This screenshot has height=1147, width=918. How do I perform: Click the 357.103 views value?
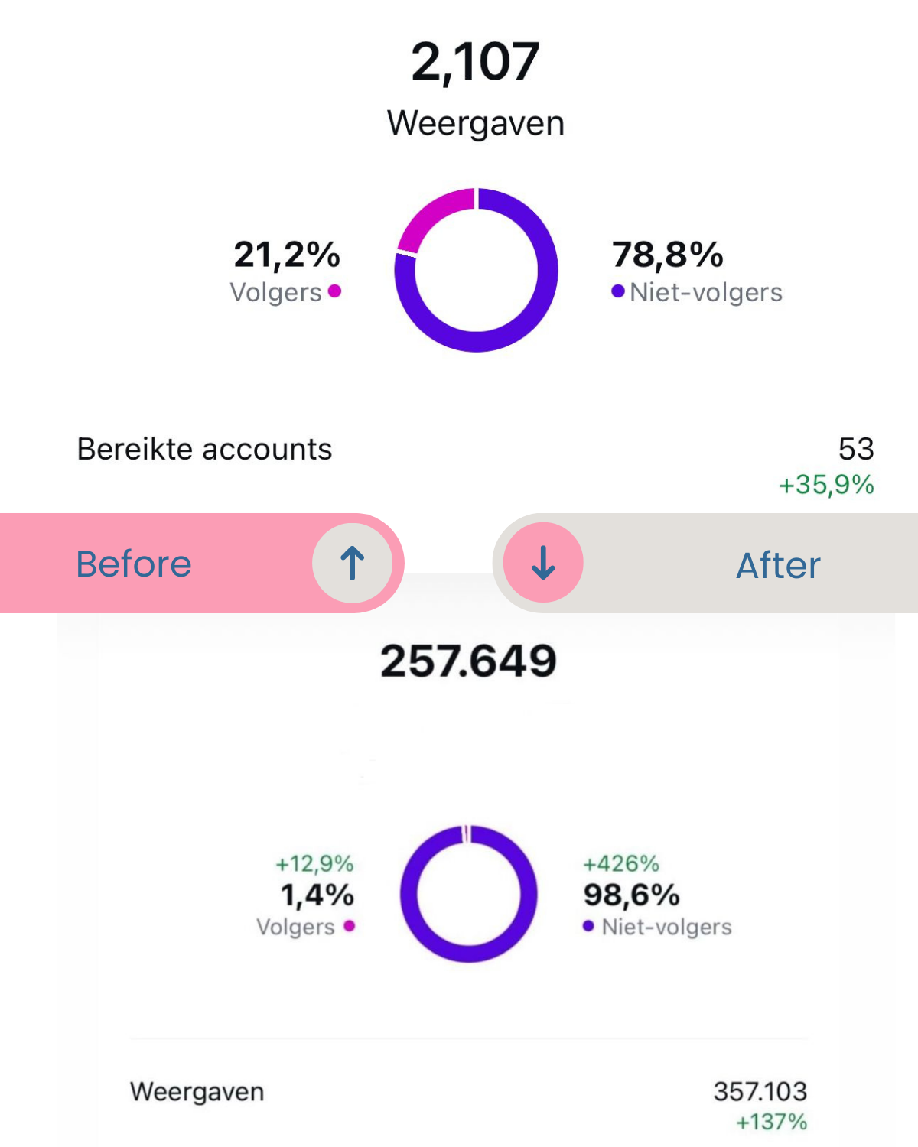tap(760, 1091)
